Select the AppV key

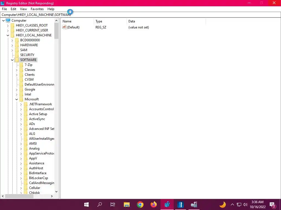pyautogui.click(x=33, y=158)
